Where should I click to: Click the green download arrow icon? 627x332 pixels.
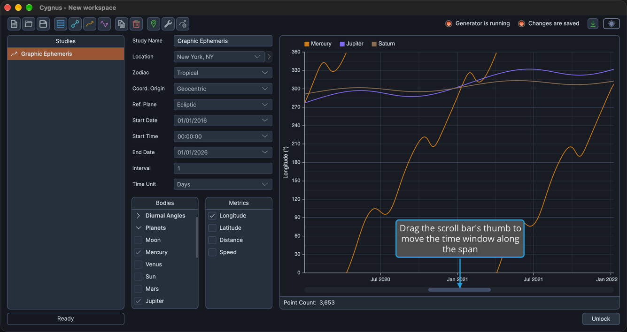(593, 23)
